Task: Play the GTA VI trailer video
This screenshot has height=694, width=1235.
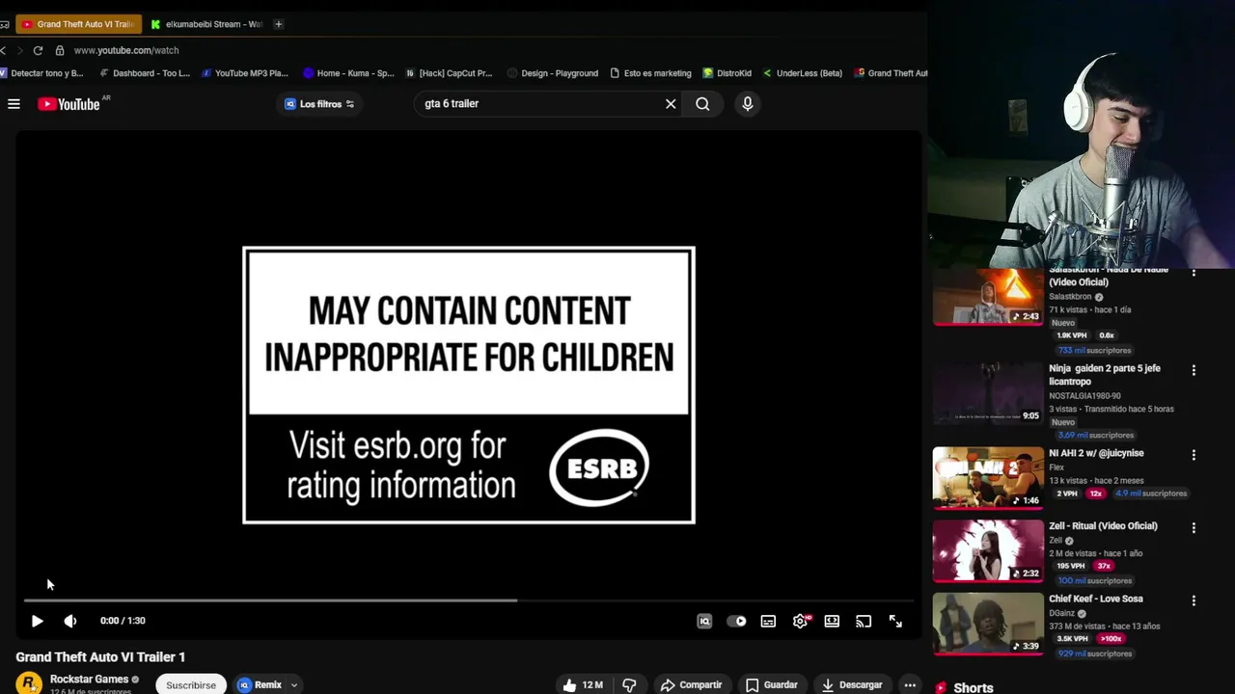Action: click(x=37, y=621)
